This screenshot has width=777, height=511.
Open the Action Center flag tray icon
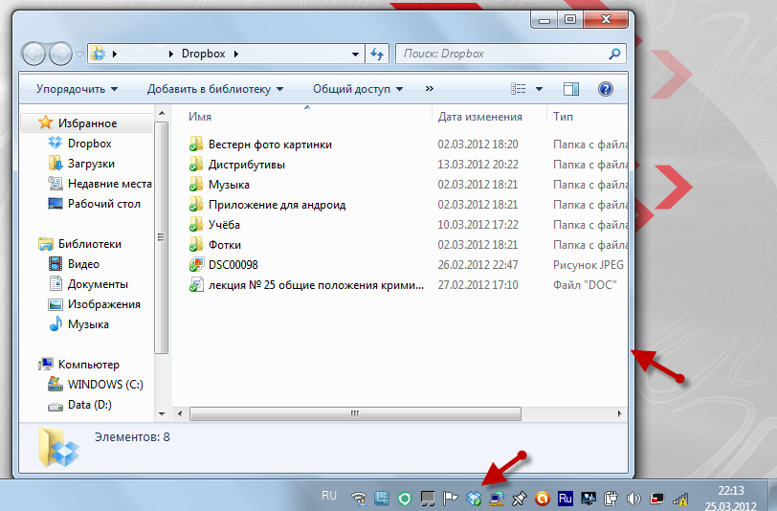pos(450,498)
